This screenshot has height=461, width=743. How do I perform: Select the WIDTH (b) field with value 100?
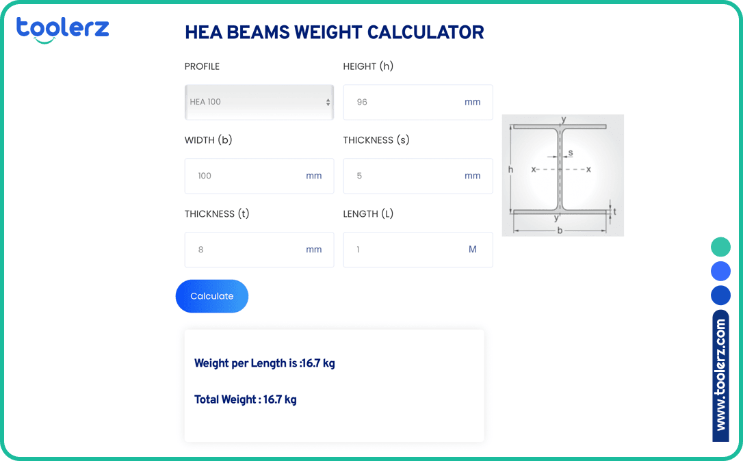pos(246,176)
